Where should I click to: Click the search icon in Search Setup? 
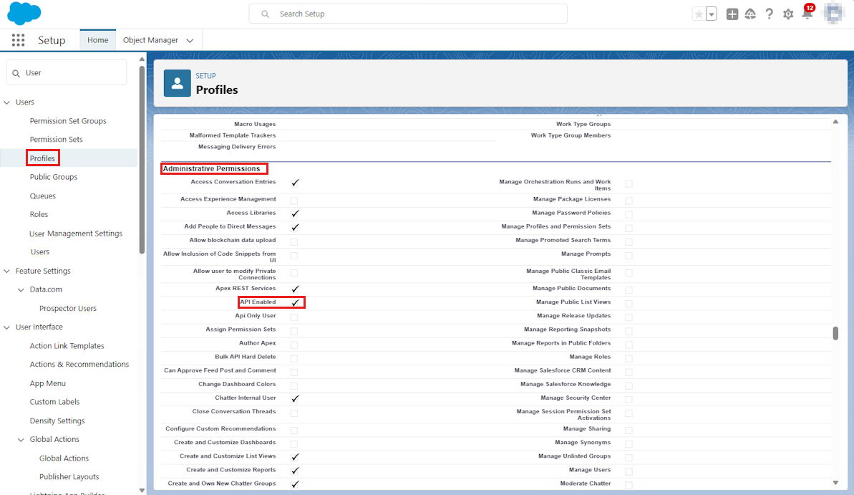pos(266,14)
